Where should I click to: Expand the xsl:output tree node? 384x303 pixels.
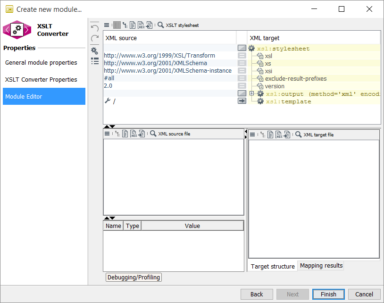point(252,93)
